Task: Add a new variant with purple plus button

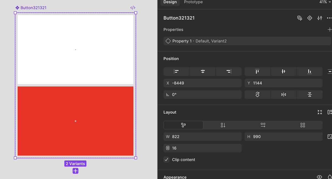Action: (76, 171)
